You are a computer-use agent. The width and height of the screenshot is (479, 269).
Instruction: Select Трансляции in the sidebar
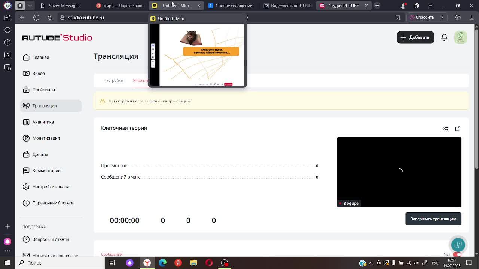(51, 106)
